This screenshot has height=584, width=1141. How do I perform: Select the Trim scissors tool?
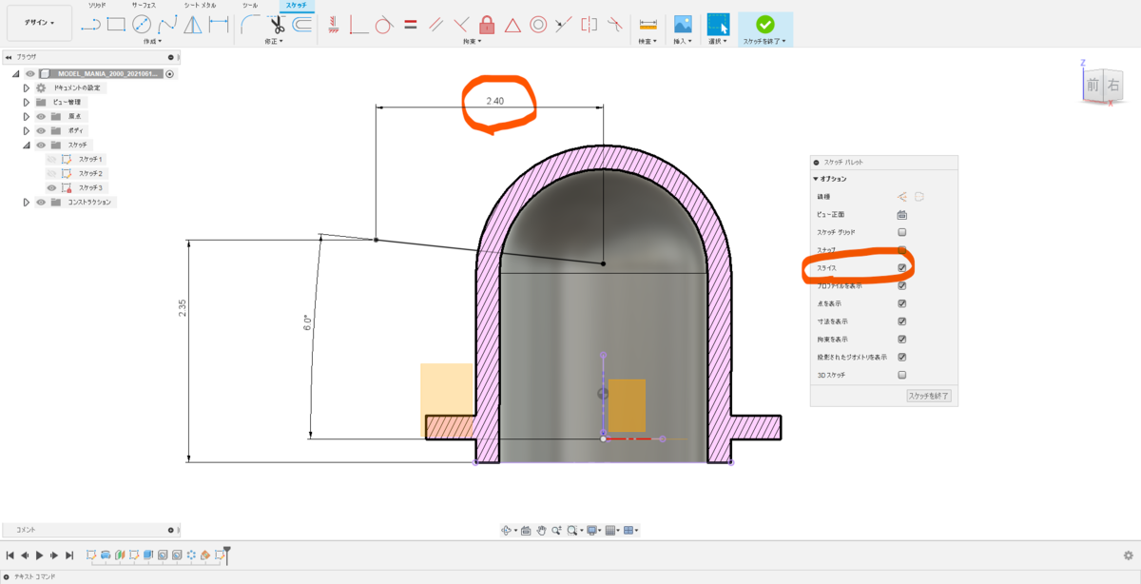point(277,25)
